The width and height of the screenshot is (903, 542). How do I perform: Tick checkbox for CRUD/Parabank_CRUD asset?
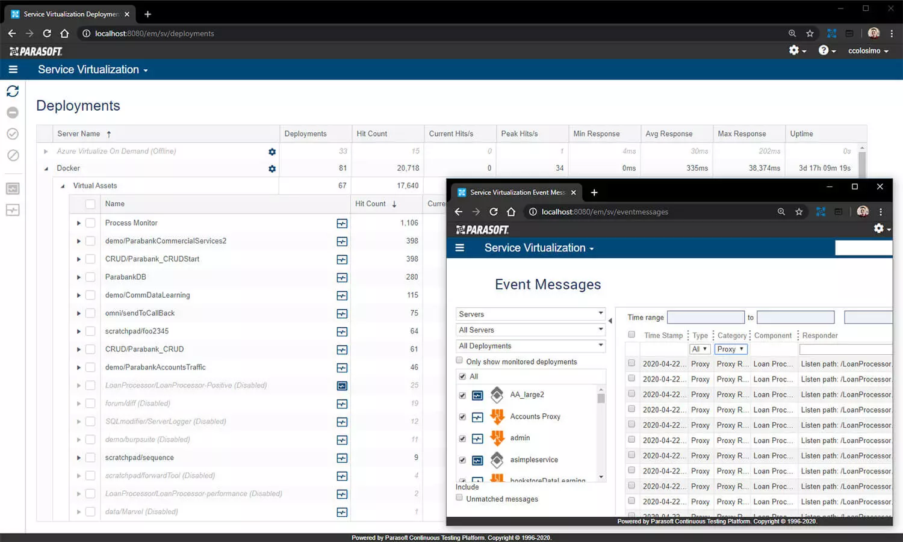90,350
